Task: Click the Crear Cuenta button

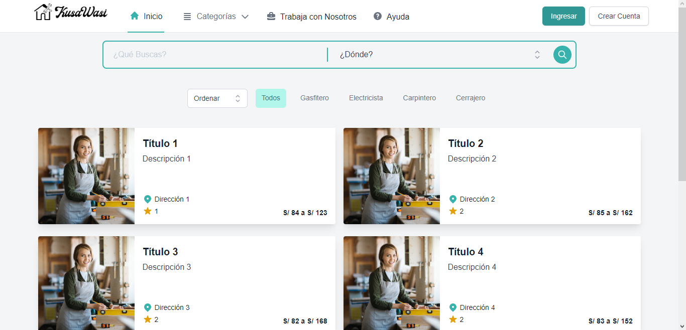Action: [x=618, y=16]
